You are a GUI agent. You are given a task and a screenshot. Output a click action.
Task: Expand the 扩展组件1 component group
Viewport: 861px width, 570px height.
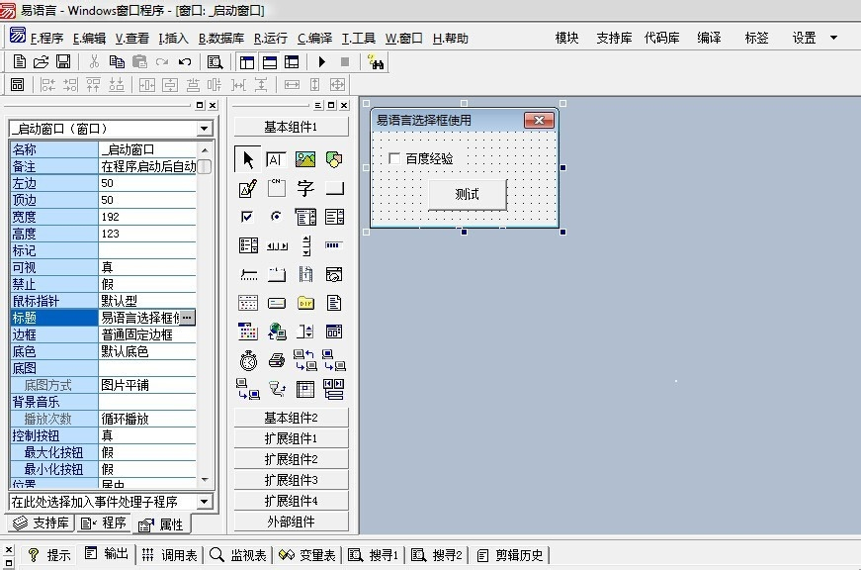click(x=291, y=438)
